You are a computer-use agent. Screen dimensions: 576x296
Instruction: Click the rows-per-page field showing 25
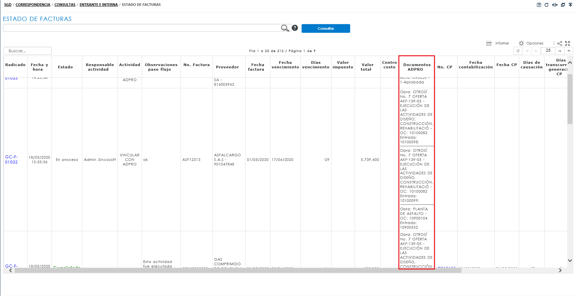coord(548,51)
